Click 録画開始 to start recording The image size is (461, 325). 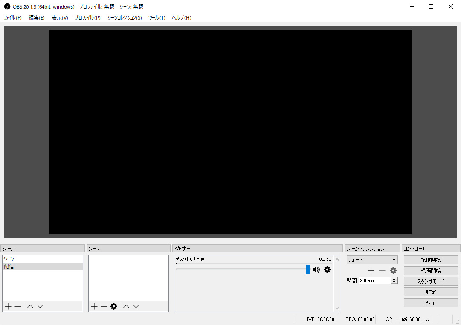431,270
